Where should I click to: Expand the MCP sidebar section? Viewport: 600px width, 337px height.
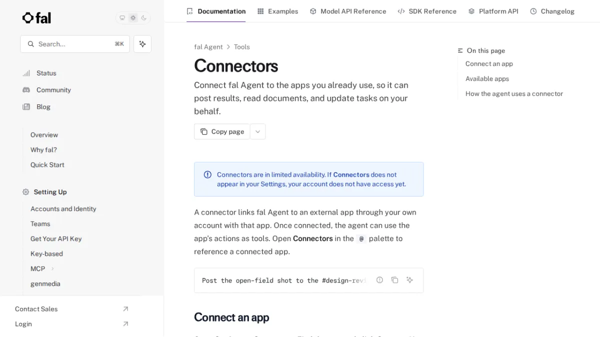pyautogui.click(x=52, y=269)
